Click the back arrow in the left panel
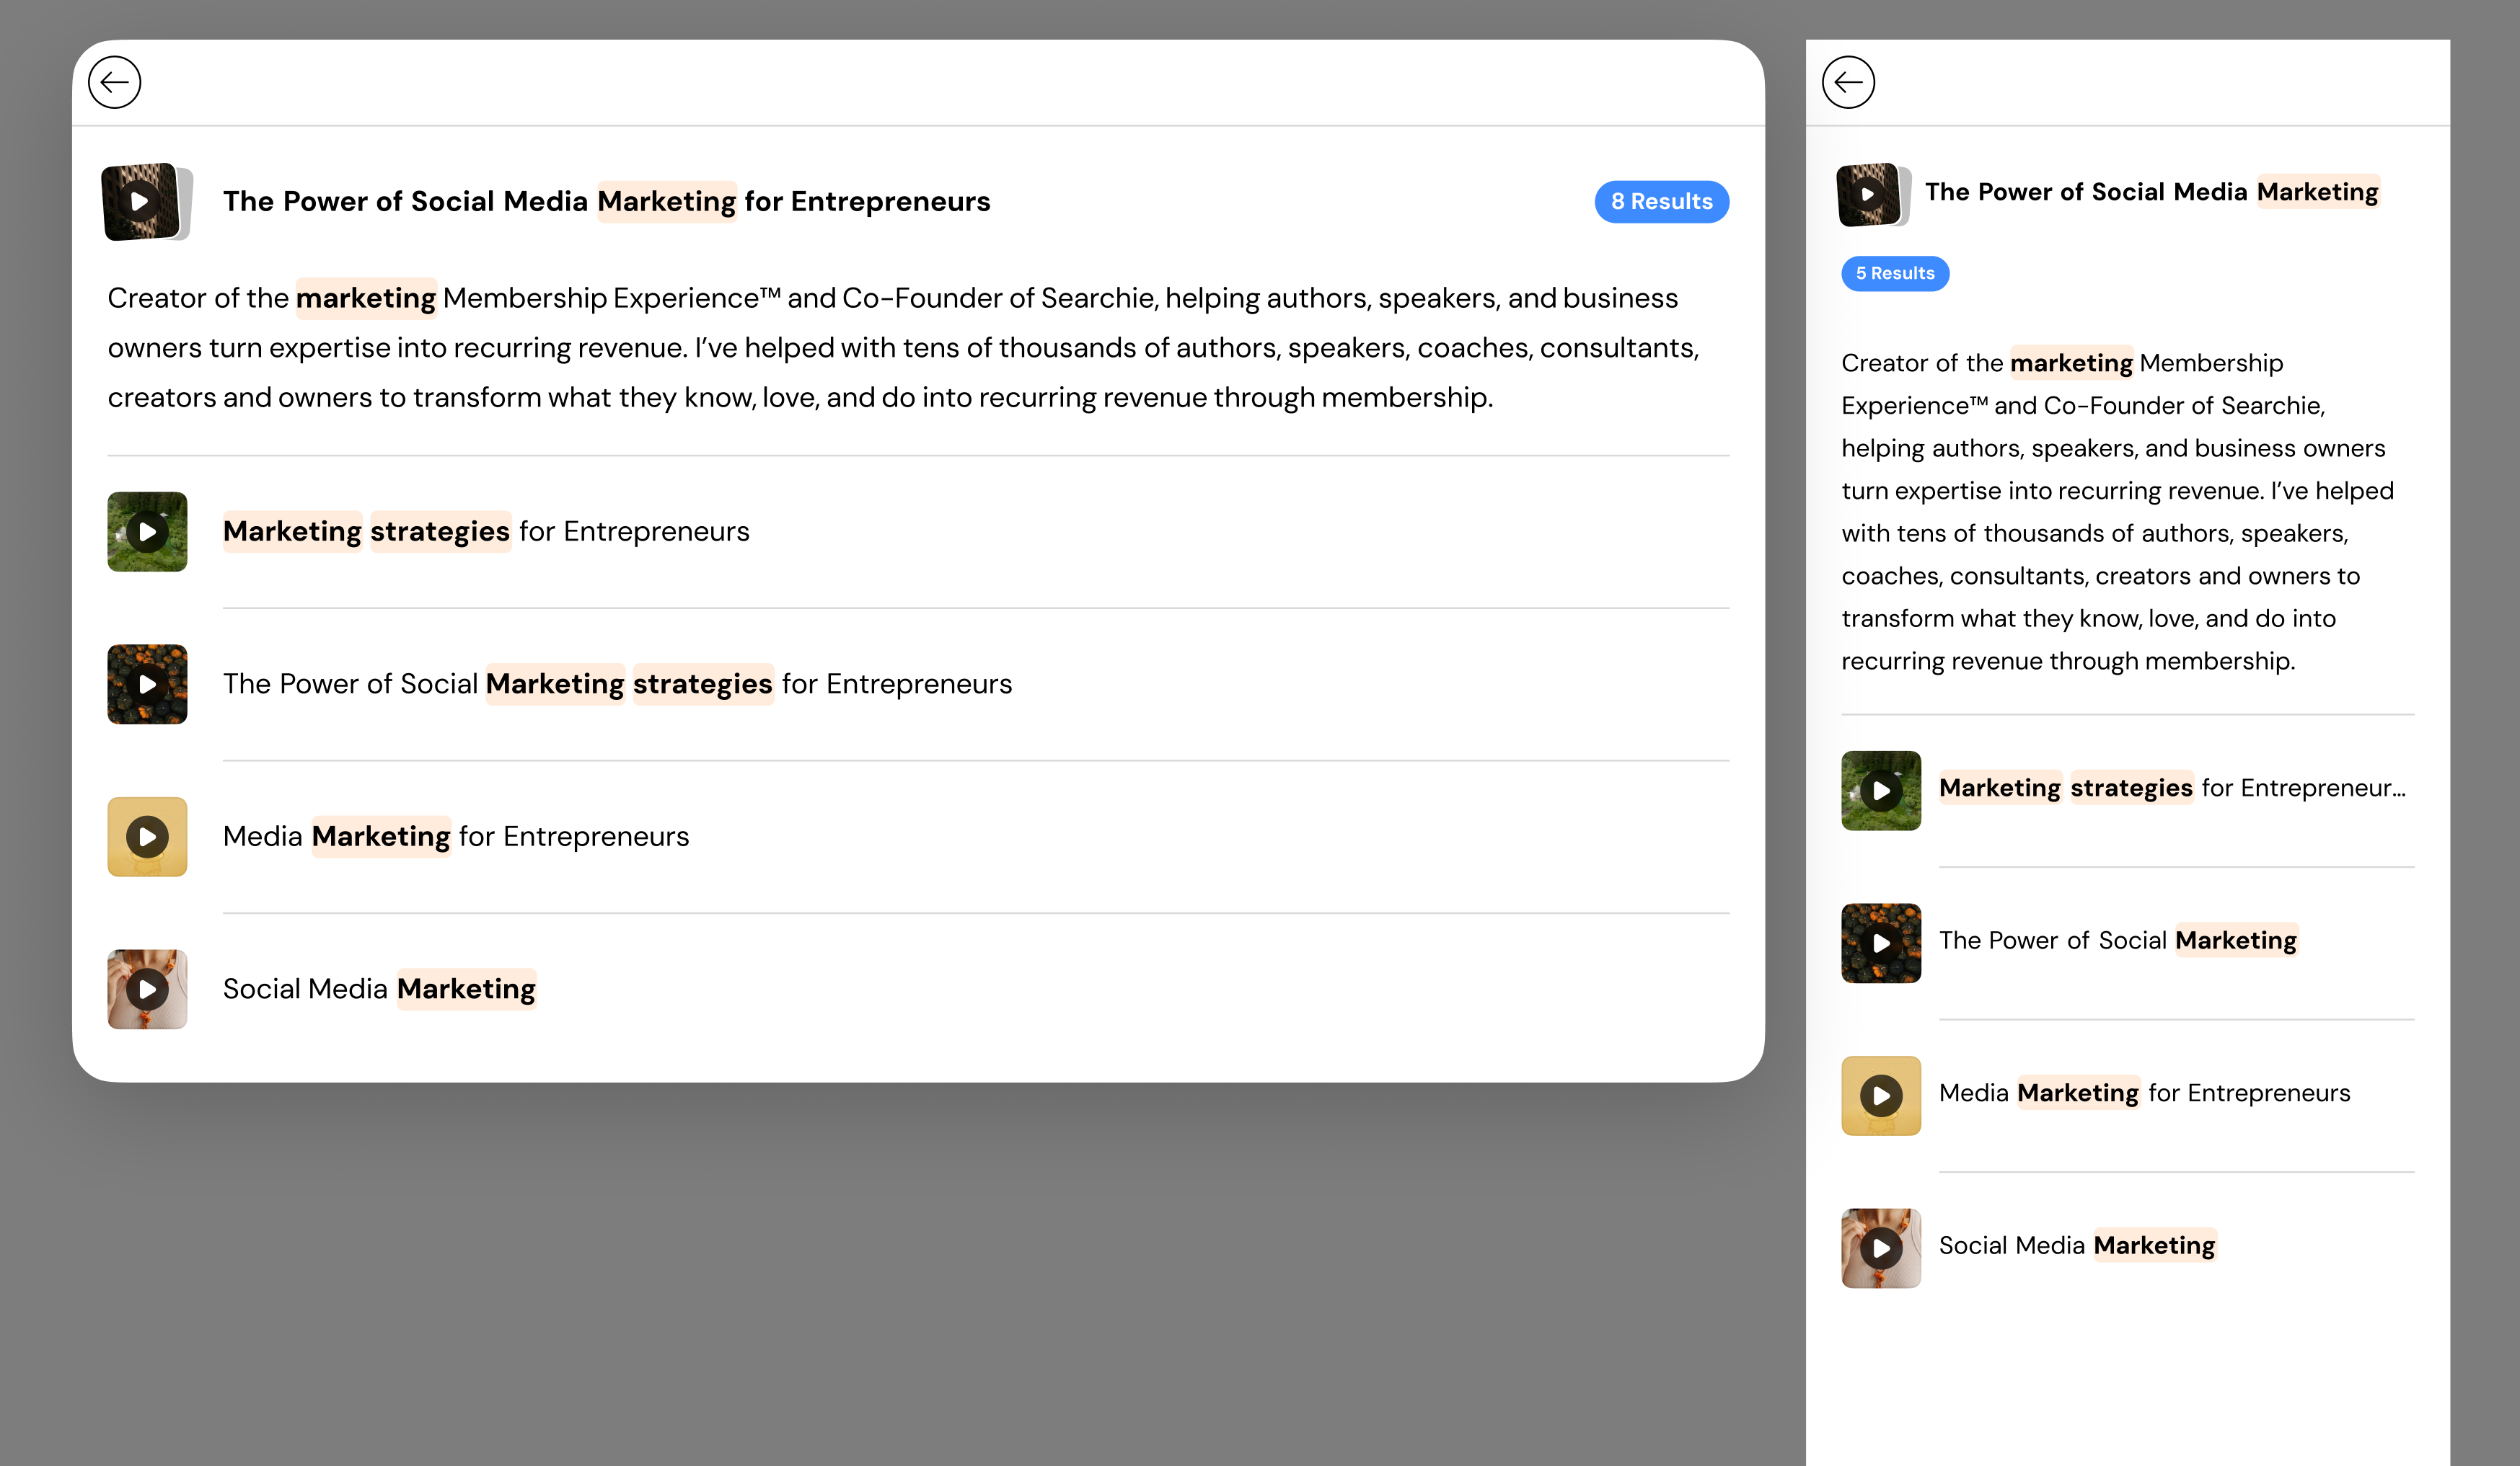The width and height of the screenshot is (2520, 1466). [x=114, y=82]
